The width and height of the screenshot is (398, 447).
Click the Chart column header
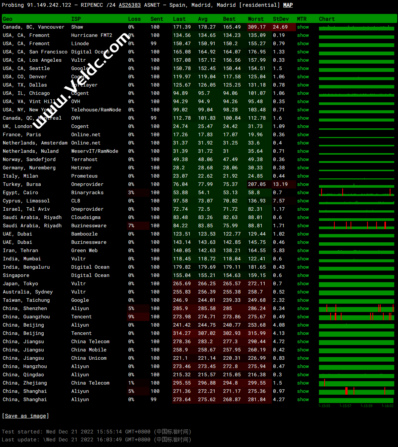[327, 19]
